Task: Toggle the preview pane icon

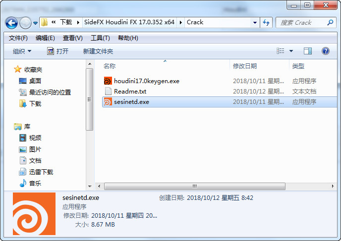Action: (x=307, y=51)
